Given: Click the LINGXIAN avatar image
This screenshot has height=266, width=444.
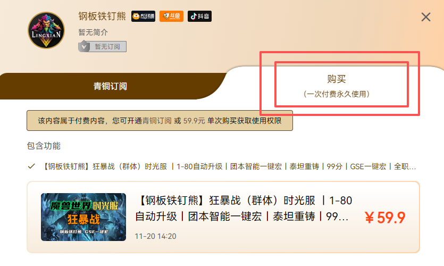Looking at the screenshot, I should click(46, 30).
